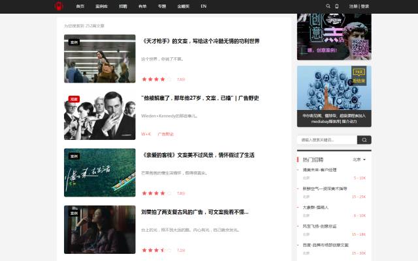This screenshot has width=418, height=261.
Task: Click salary 15 - 30K
Action: tap(359, 253)
